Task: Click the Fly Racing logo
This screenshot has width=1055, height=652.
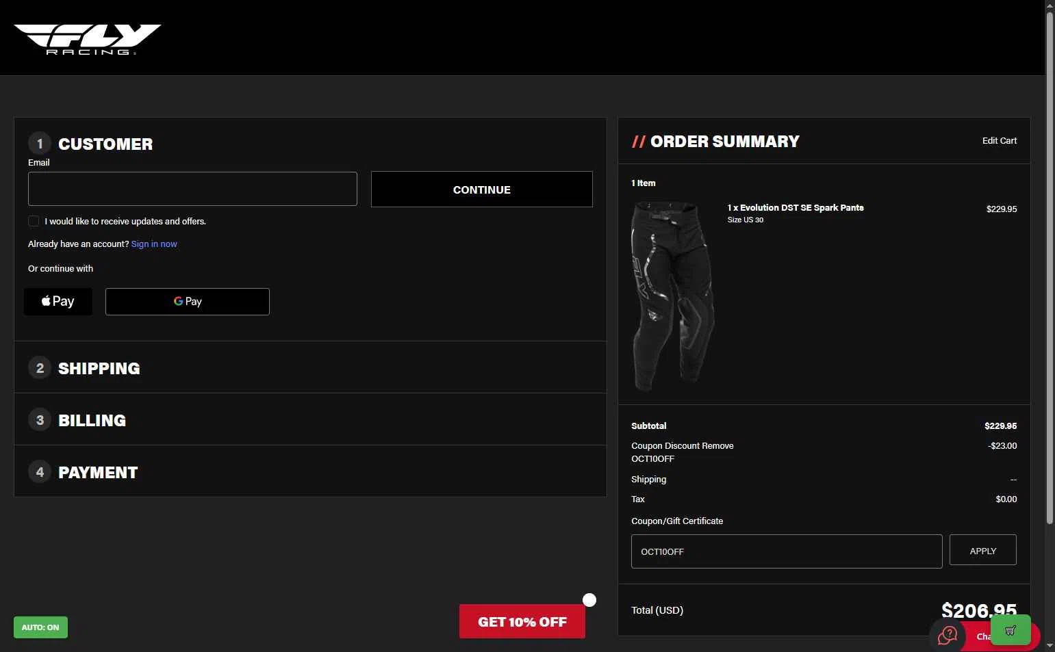Action: tap(87, 39)
